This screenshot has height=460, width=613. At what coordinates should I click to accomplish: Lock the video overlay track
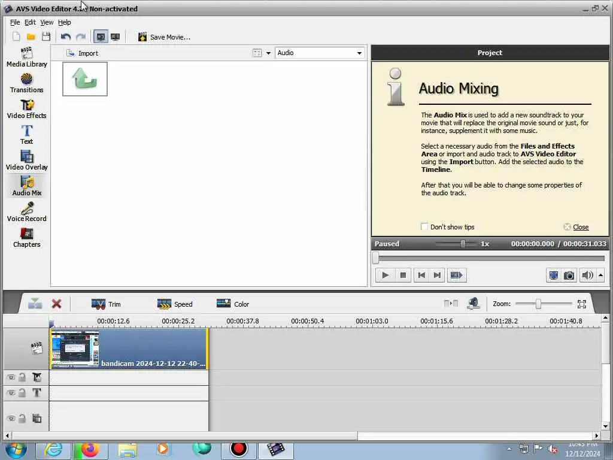click(x=22, y=419)
